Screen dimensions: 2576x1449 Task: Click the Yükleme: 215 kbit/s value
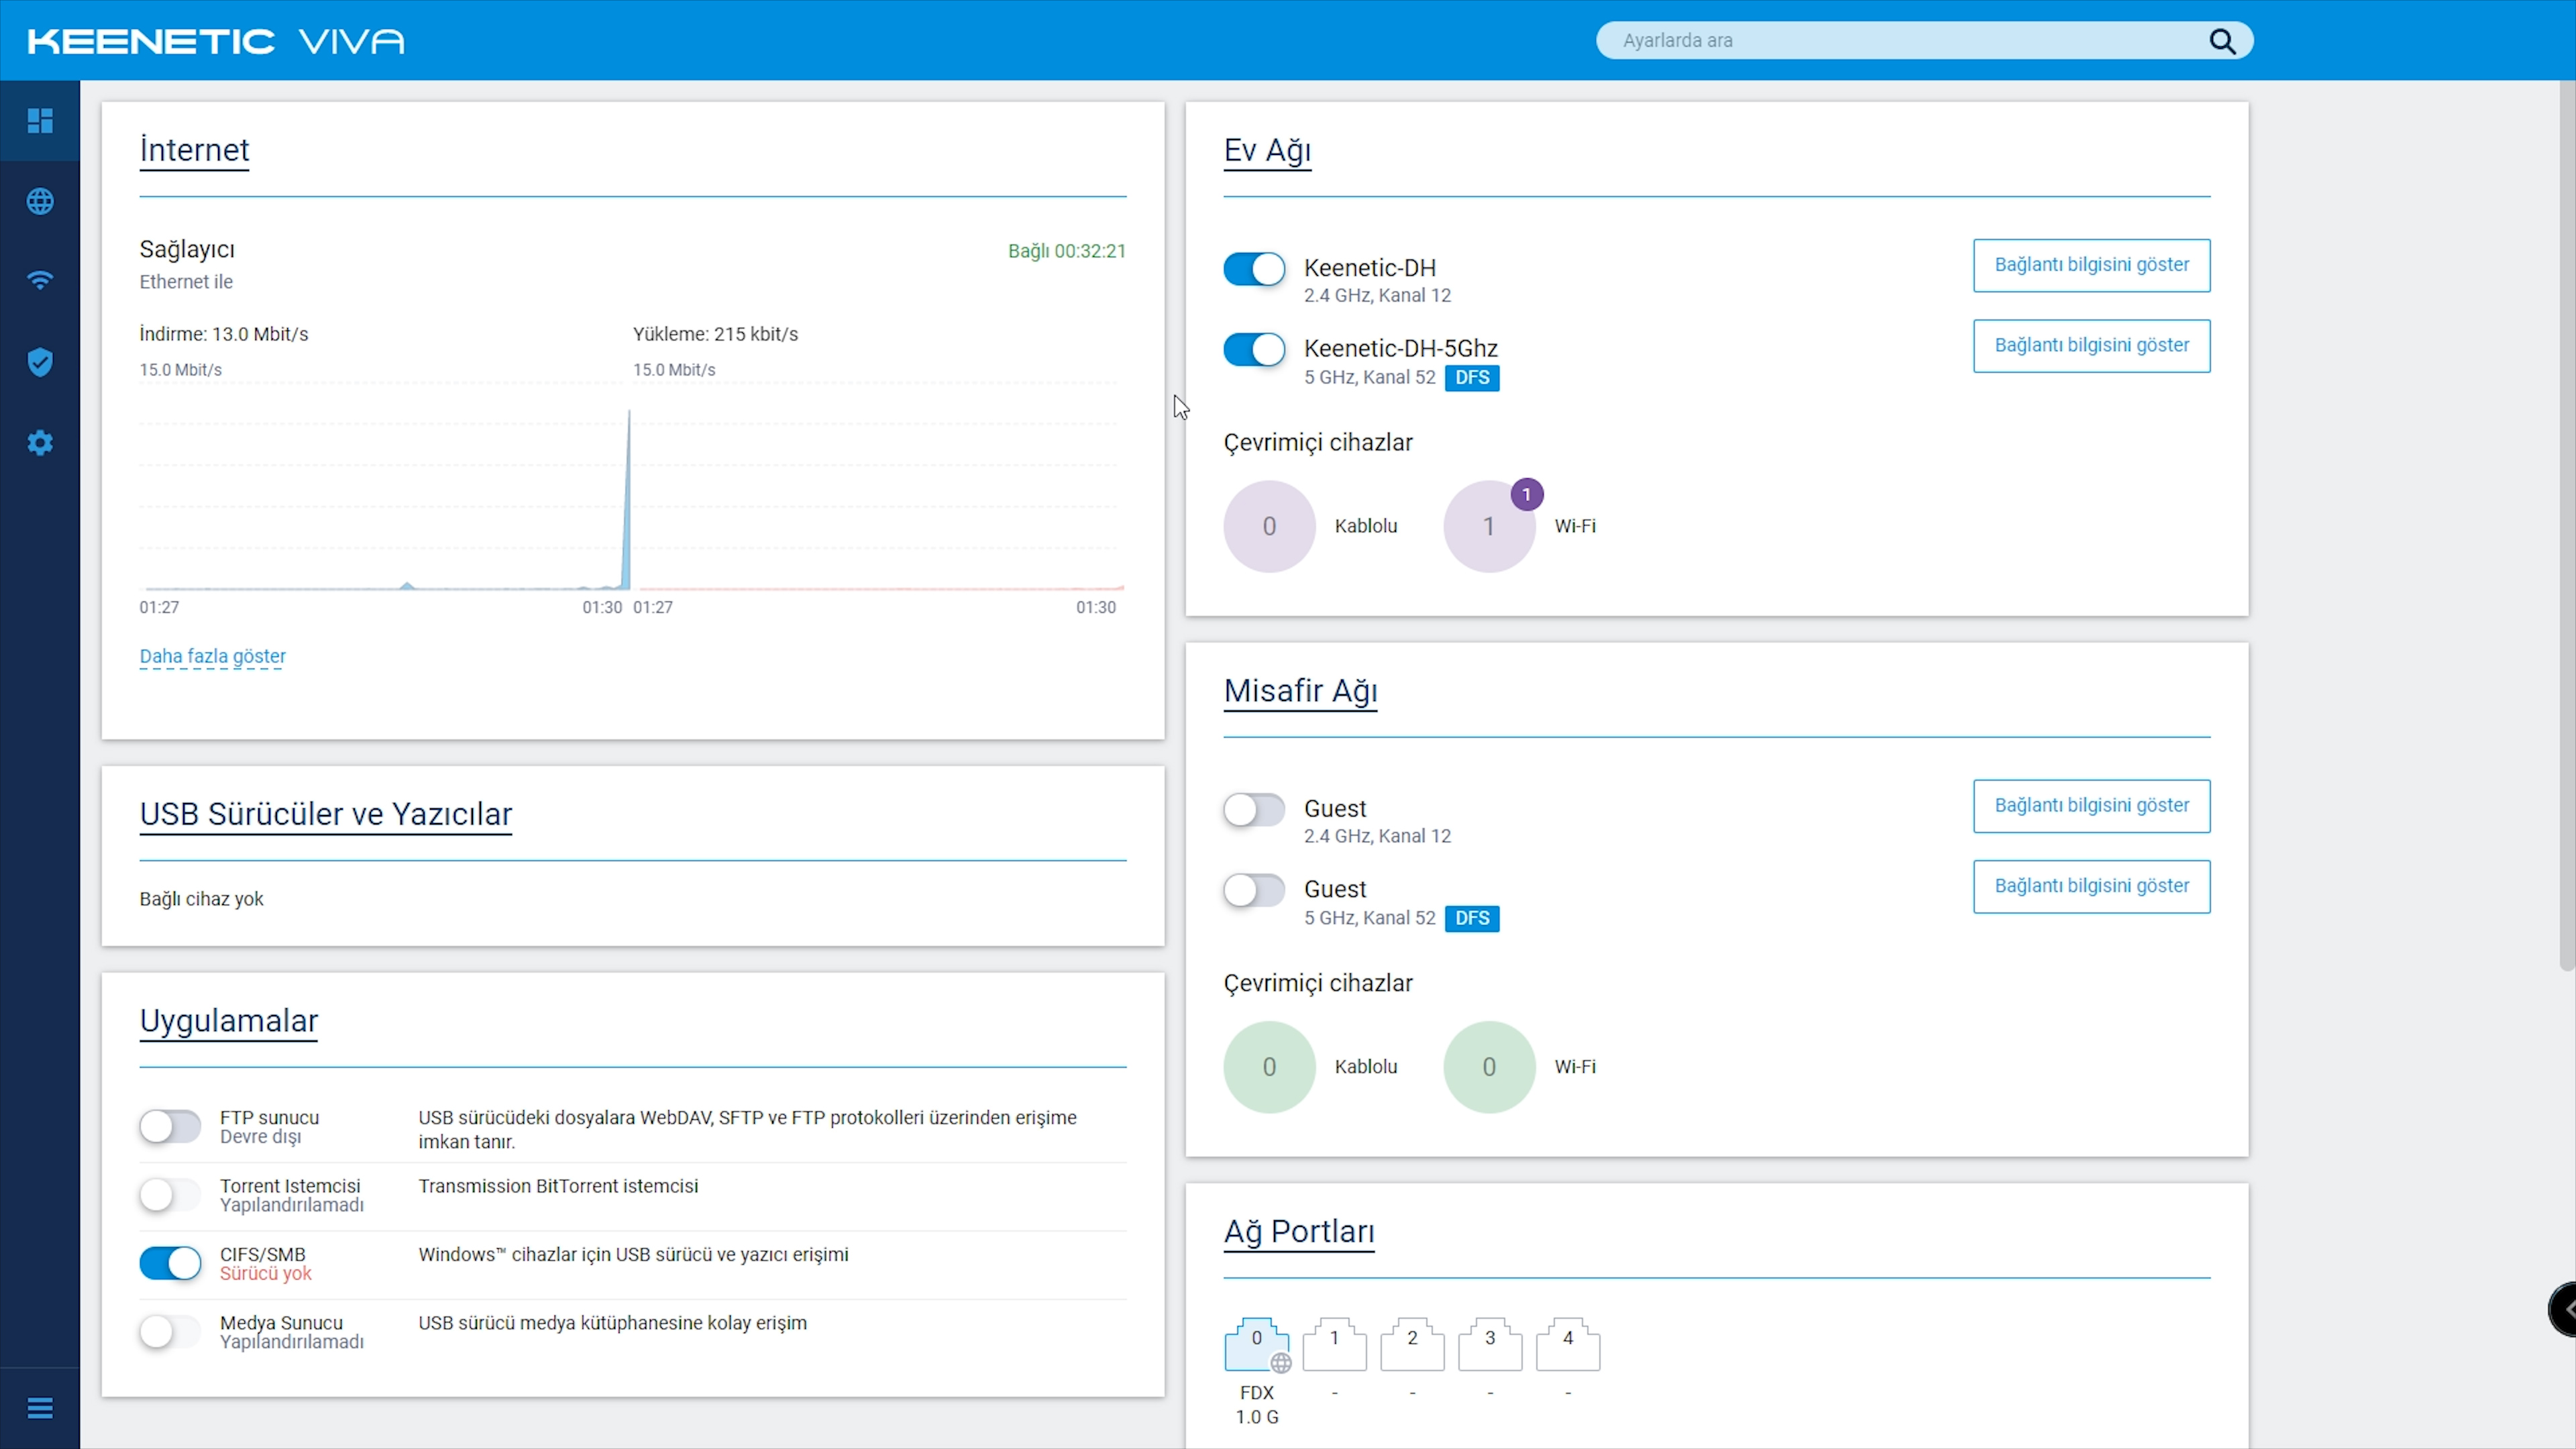coord(715,334)
